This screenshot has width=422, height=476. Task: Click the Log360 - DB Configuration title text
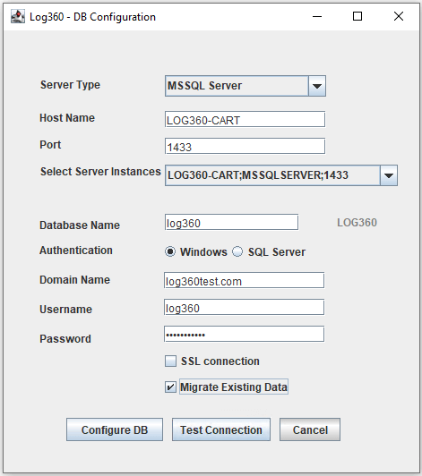coord(92,17)
